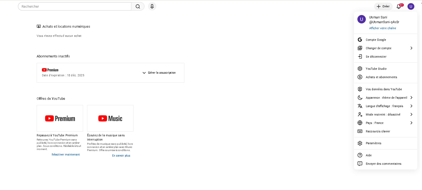Click the switch account icon

pyautogui.click(x=360, y=48)
